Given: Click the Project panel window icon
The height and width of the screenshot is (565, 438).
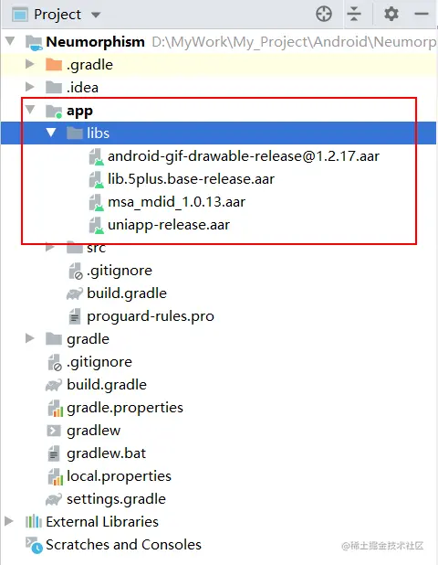Looking at the screenshot, I should click(20, 15).
